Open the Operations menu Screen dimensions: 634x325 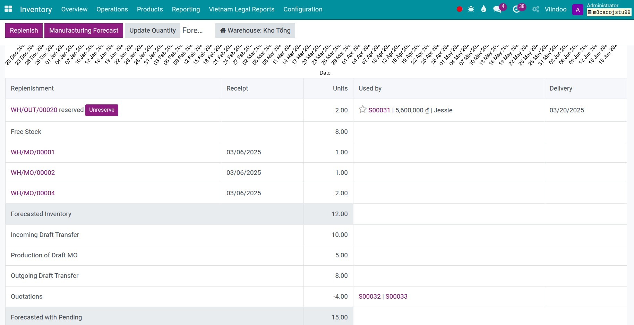click(112, 9)
